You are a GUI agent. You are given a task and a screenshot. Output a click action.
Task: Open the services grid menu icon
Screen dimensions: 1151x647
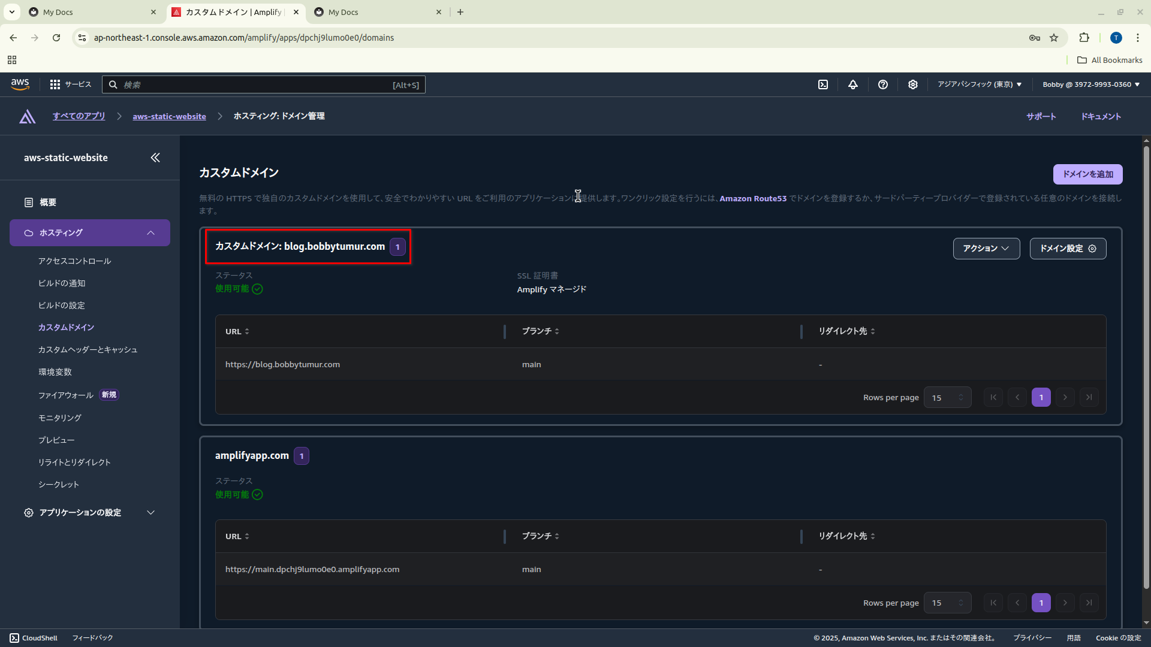point(55,84)
